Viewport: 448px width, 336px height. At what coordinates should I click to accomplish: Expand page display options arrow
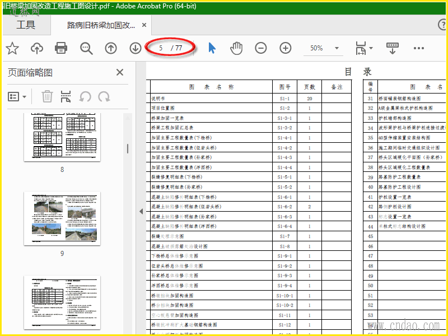pos(371,48)
